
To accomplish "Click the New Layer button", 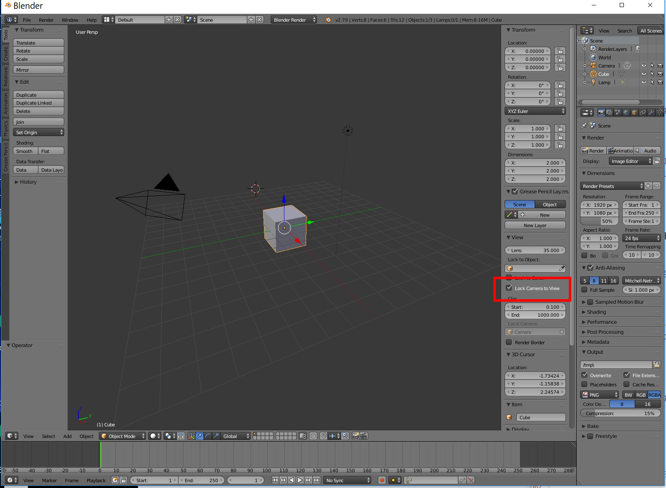I will pyautogui.click(x=535, y=225).
